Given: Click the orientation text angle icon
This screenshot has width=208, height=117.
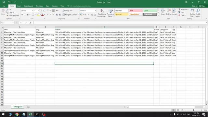Looking at the screenshot, I should coord(57,11).
